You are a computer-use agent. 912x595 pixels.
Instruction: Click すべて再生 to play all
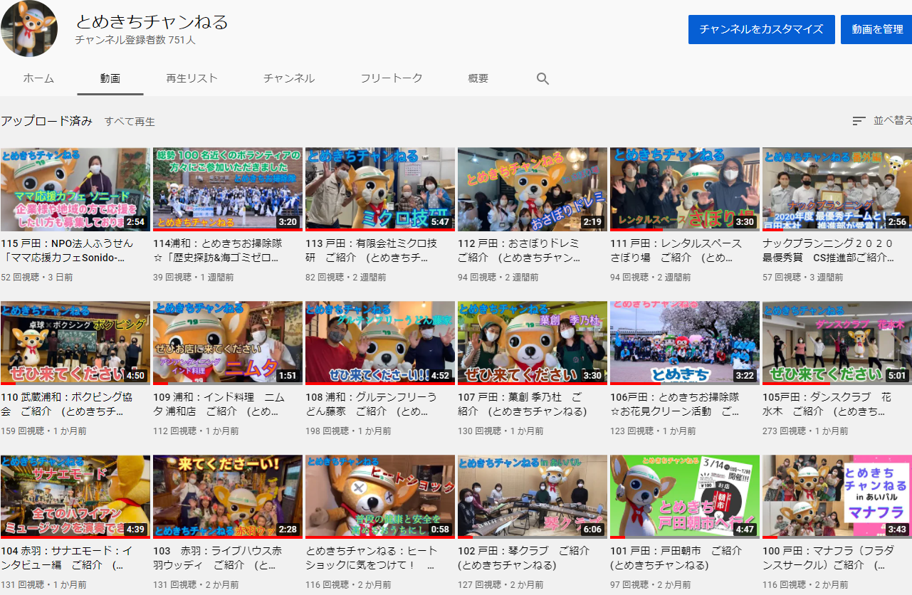coord(130,122)
